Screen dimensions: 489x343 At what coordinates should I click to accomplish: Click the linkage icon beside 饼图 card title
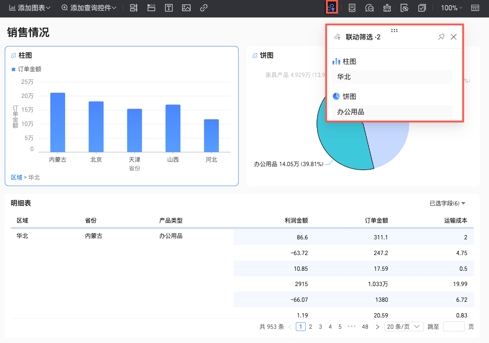[255, 55]
